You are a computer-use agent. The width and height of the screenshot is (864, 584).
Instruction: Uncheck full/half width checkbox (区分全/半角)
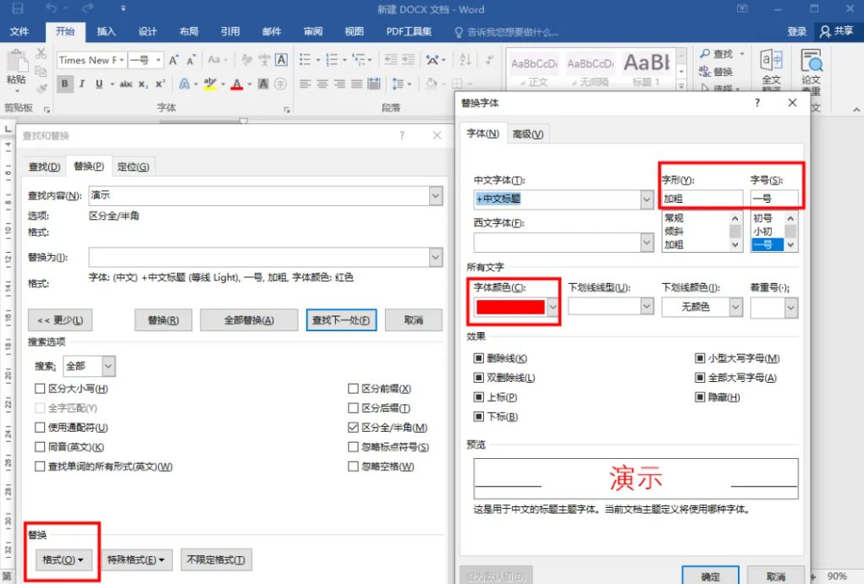point(353,427)
